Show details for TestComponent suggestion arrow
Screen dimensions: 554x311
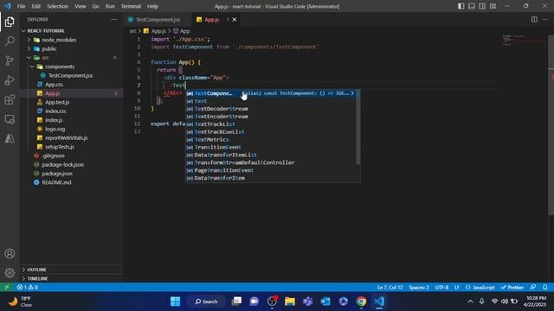click(x=352, y=93)
